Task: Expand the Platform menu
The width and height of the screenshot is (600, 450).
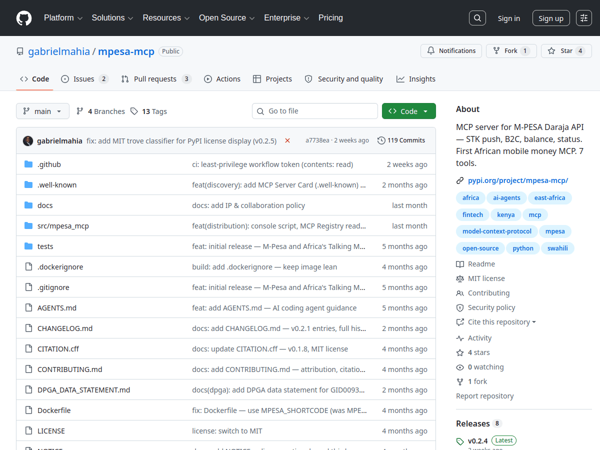Action: (x=63, y=18)
